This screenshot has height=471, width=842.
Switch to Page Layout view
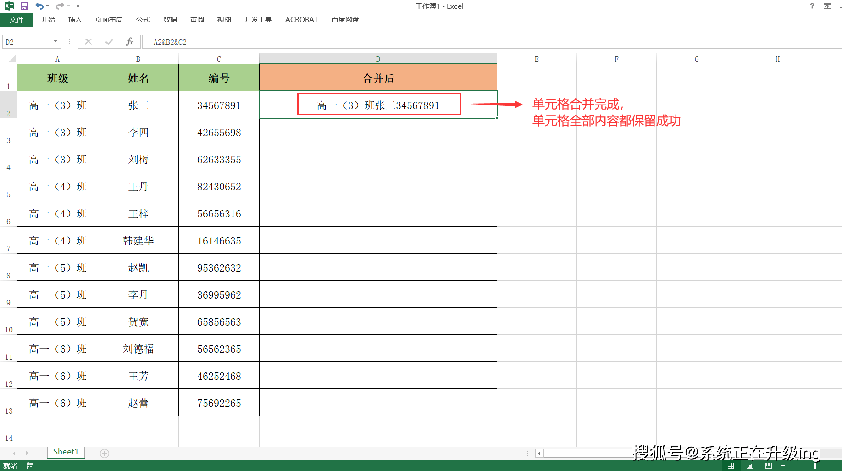point(750,466)
